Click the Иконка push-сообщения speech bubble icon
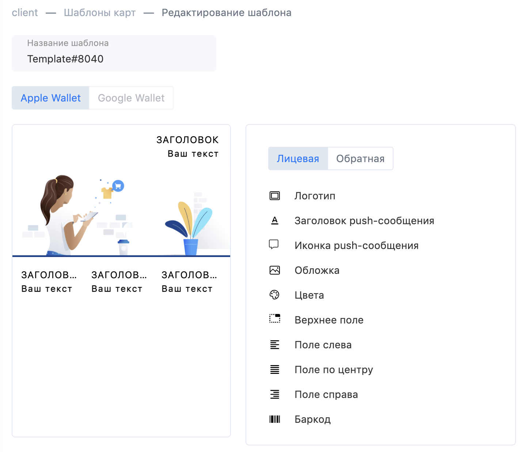This screenshot has height=452, width=521. pos(274,245)
